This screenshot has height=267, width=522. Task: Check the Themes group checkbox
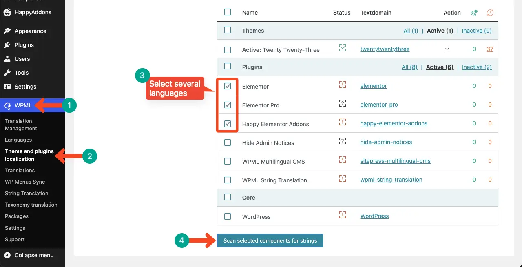[x=228, y=30]
